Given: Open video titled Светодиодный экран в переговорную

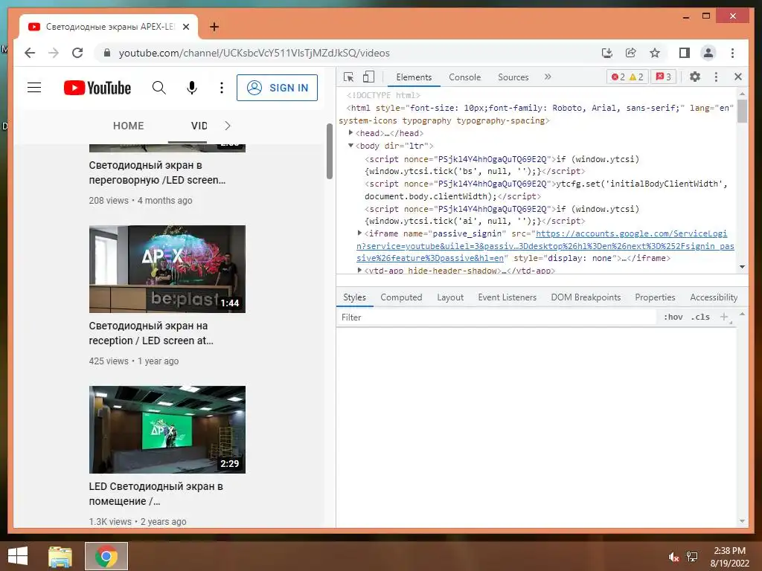Looking at the screenshot, I should pyautogui.click(x=157, y=172).
